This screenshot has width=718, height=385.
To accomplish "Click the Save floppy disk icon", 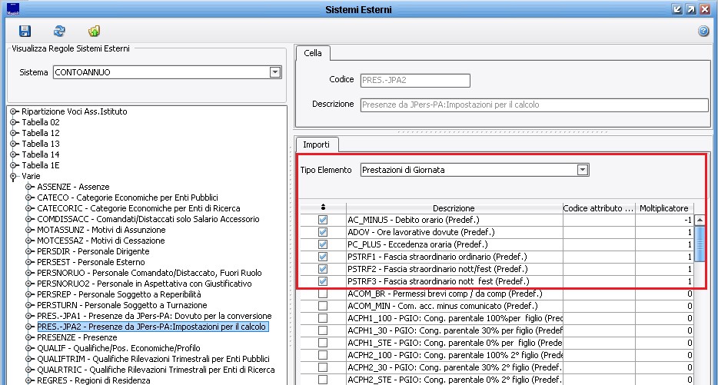I will (25, 31).
